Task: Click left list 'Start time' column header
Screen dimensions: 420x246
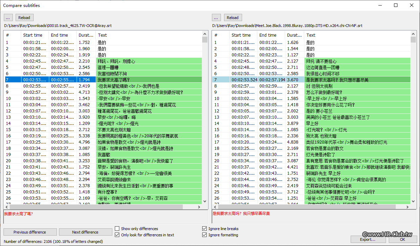Action: point(35,35)
